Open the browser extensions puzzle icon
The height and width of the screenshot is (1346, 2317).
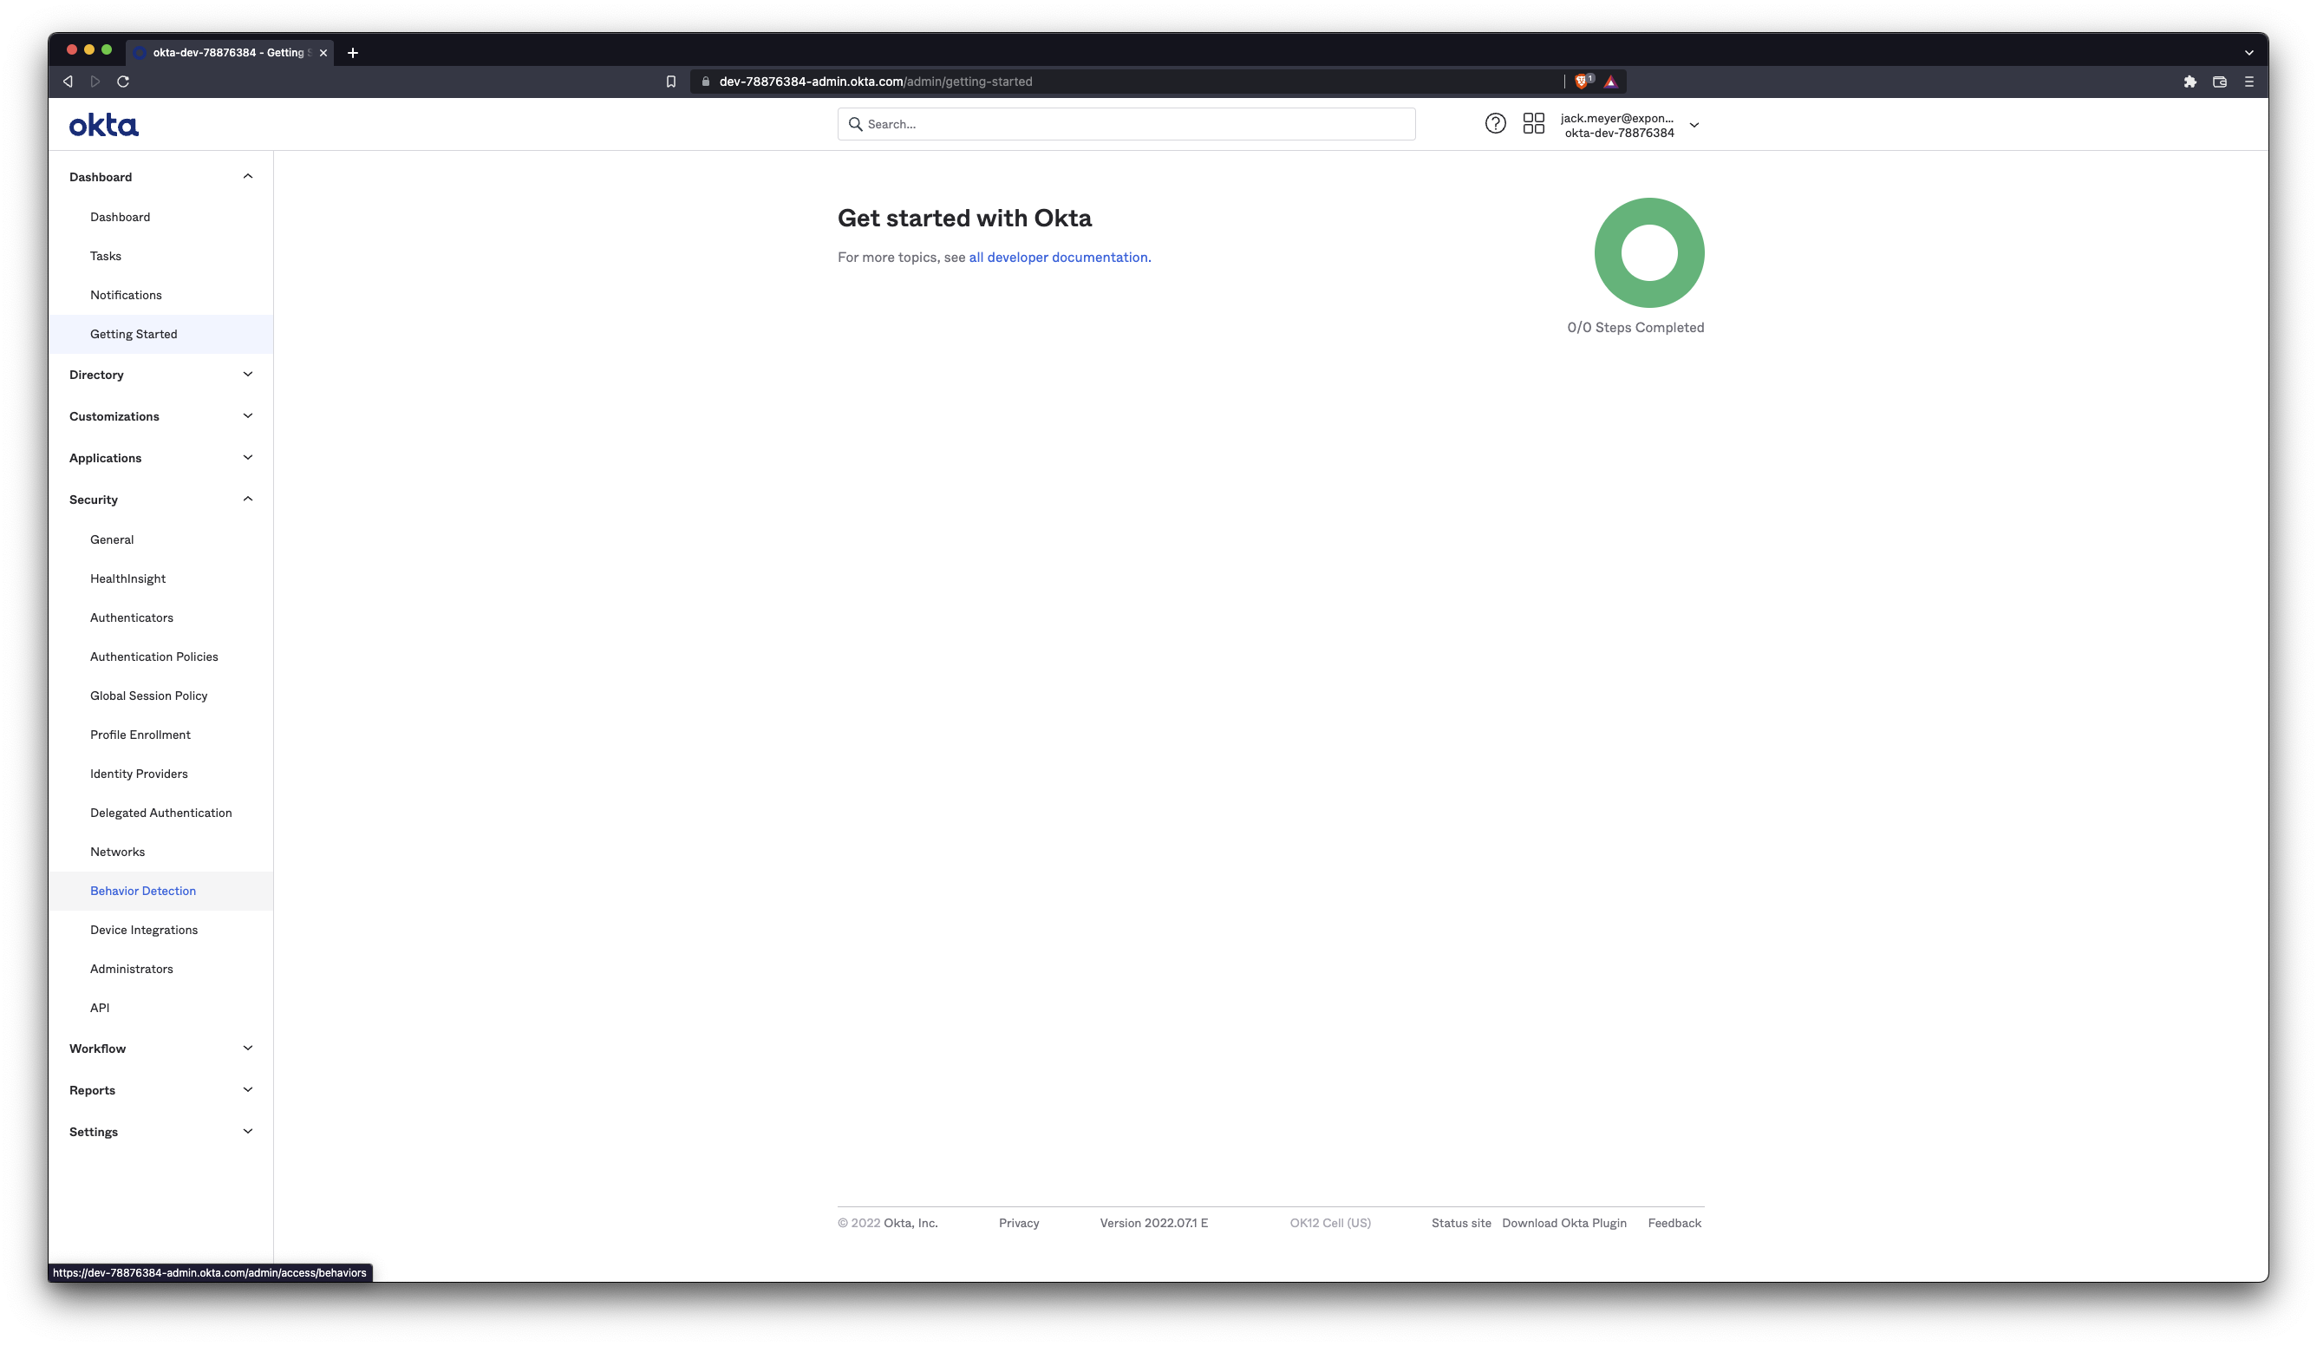2190,81
